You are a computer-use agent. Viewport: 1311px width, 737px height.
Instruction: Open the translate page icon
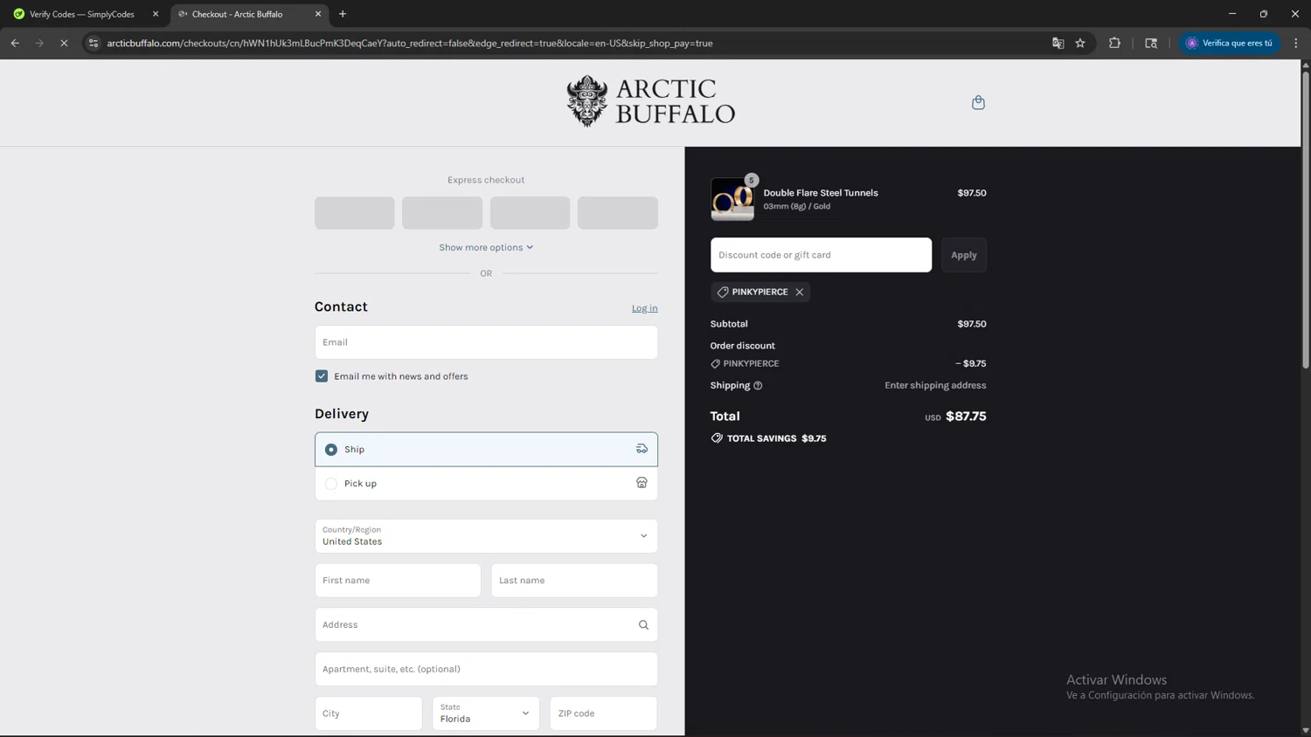(1058, 43)
